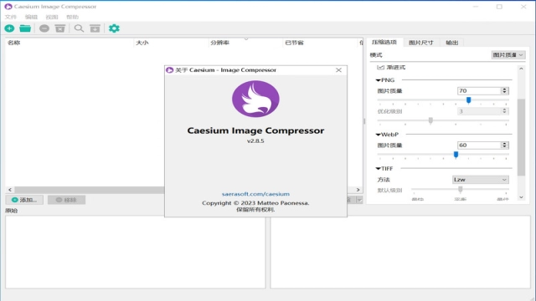Collapse the WebP section
The height and width of the screenshot is (301, 536).
point(378,135)
